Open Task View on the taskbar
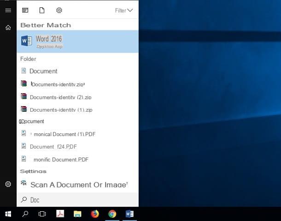The image size is (281, 221). click(x=42, y=214)
